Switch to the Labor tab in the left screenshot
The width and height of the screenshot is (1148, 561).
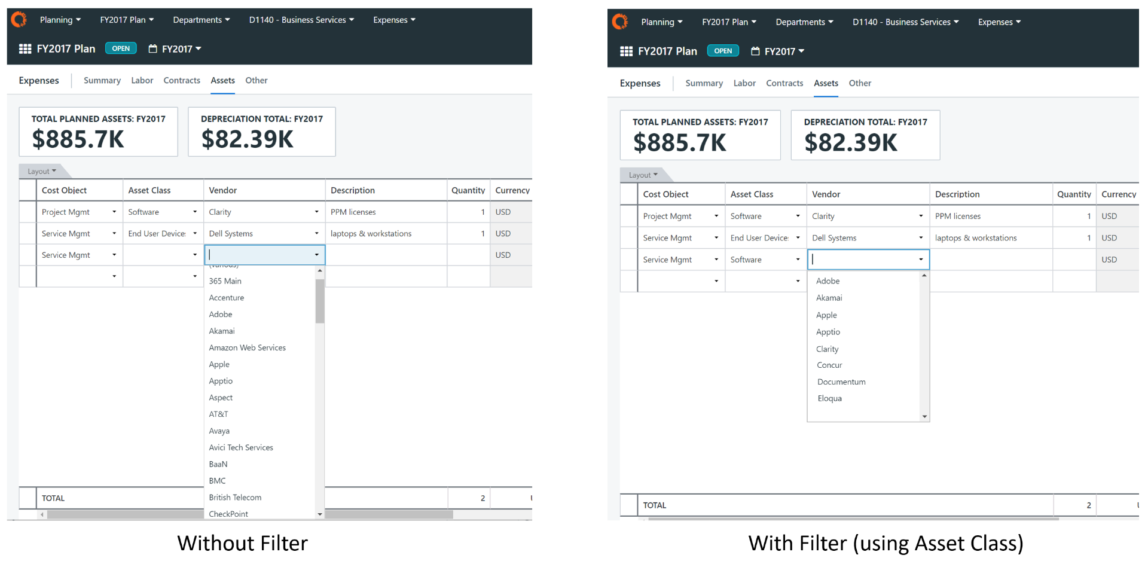tap(142, 80)
